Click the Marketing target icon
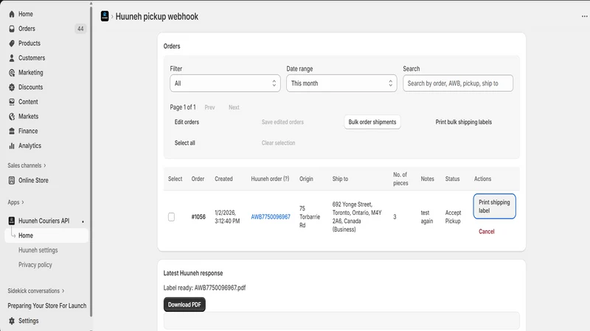The image size is (590, 331). click(x=12, y=73)
